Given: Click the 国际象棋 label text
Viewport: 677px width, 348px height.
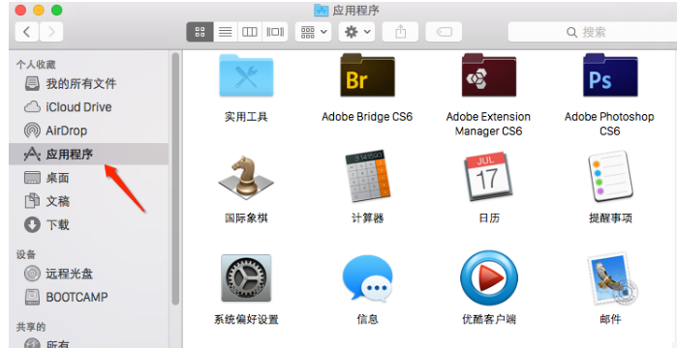Looking at the screenshot, I should click(x=246, y=218).
